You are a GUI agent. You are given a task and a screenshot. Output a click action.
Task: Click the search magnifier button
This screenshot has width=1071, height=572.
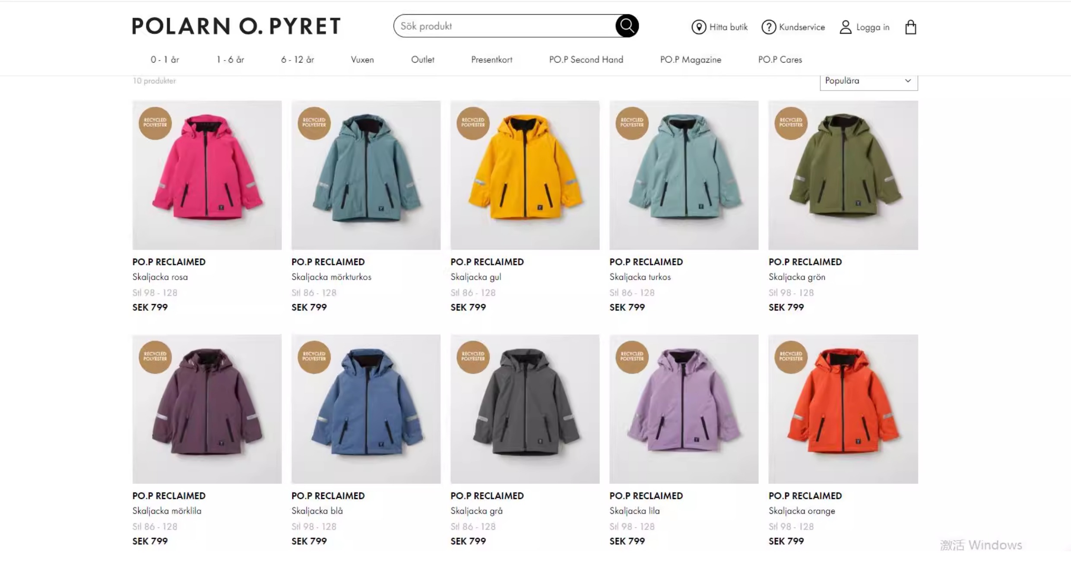[x=627, y=26]
